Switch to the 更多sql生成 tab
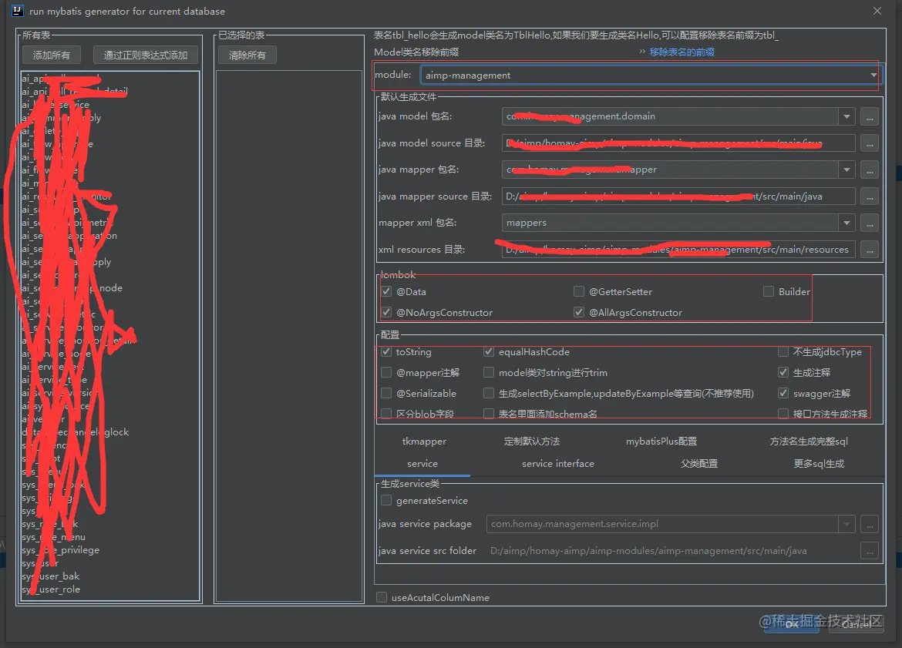The width and height of the screenshot is (902, 648). 819,463
